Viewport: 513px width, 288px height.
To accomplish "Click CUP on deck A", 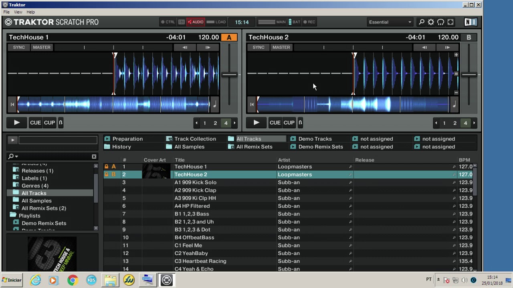I will 49,123.
